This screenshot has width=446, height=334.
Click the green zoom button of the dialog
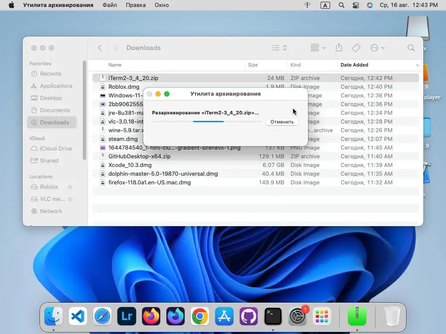(x=167, y=94)
